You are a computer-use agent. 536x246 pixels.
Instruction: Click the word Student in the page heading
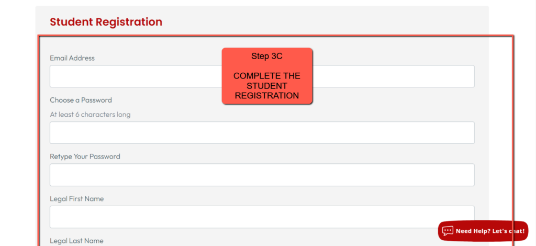point(72,22)
